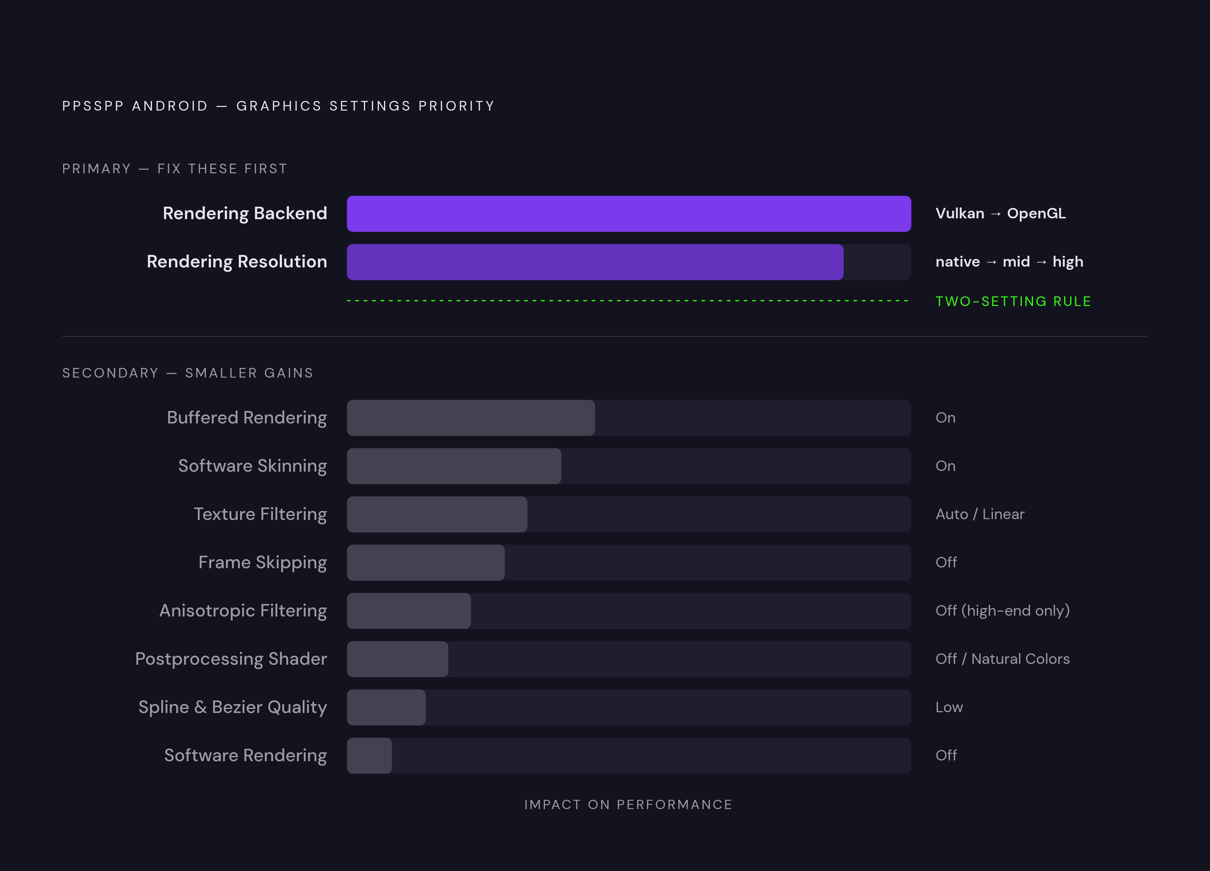Select the "Rendering Backend" label
Screen dimensions: 1210x871
[x=245, y=214]
